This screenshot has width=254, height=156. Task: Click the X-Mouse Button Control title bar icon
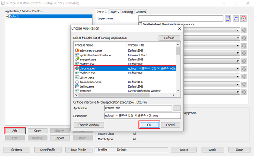(x=3, y=3)
